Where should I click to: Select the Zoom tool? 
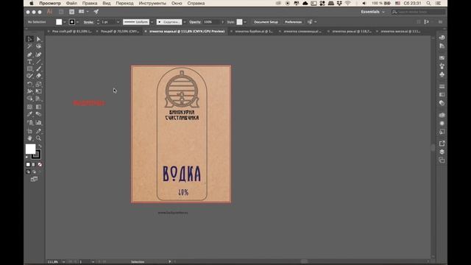tap(38, 138)
